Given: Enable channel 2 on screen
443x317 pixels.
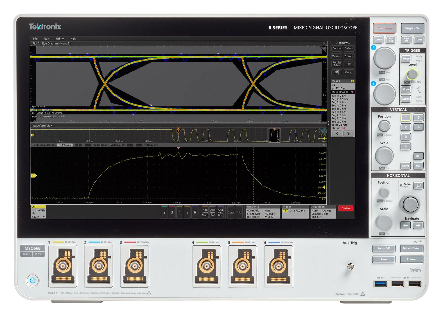Looking at the screenshot, I should (x=164, y=212).
